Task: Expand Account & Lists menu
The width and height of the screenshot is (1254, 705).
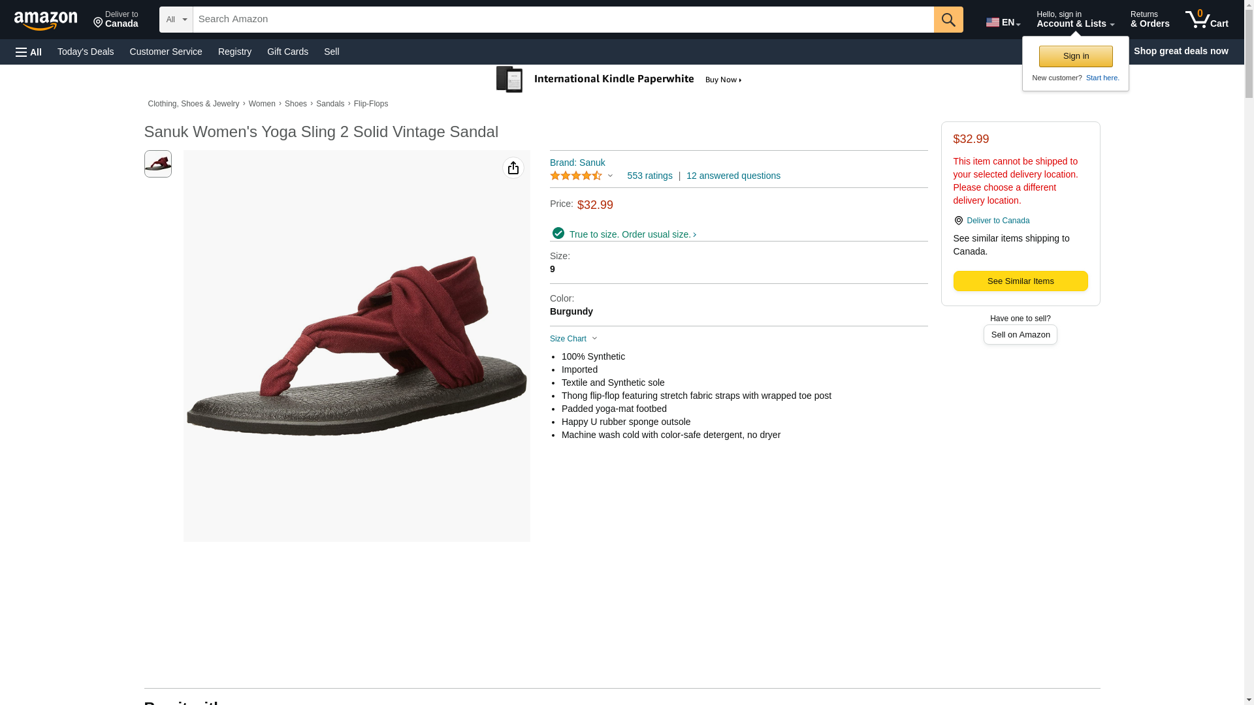Action: pos(1075,20)
